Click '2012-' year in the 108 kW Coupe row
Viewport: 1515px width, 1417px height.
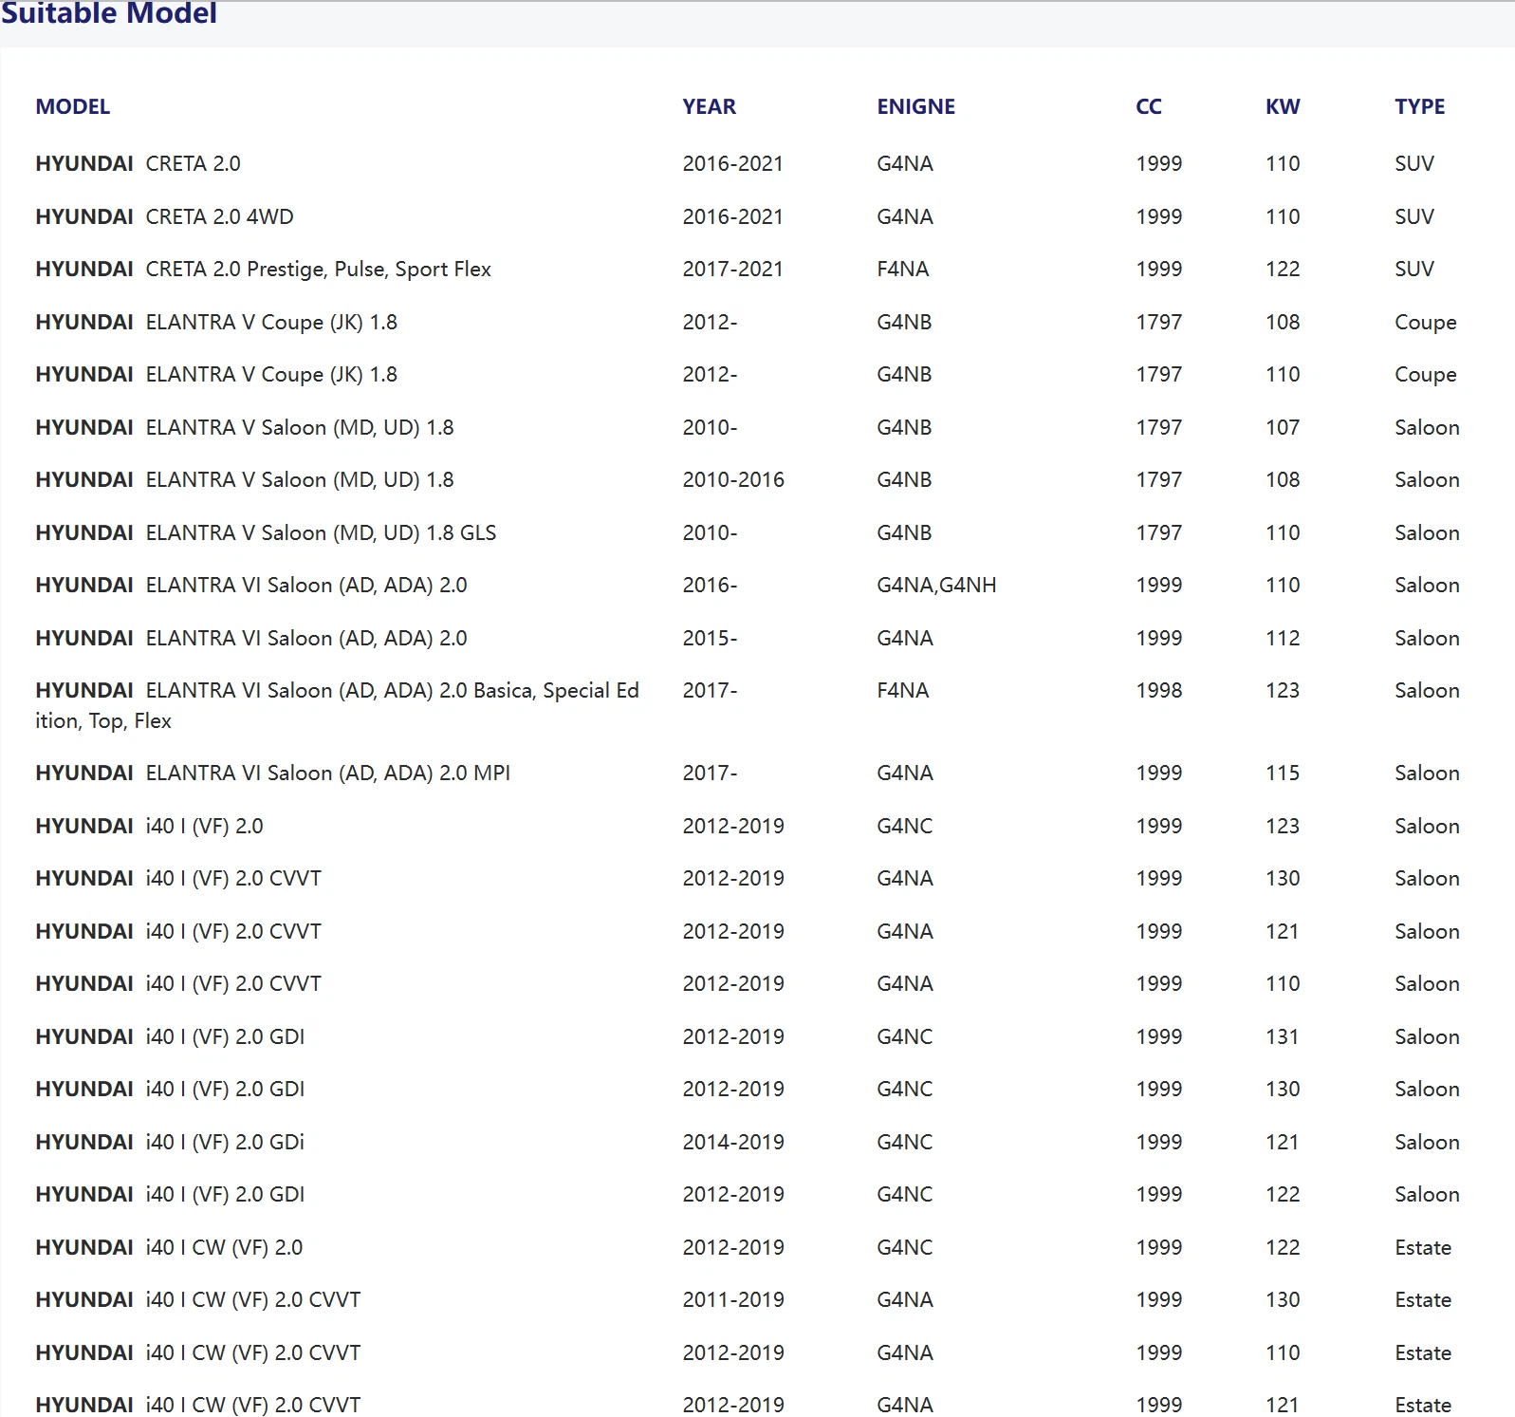click(710, 323)
